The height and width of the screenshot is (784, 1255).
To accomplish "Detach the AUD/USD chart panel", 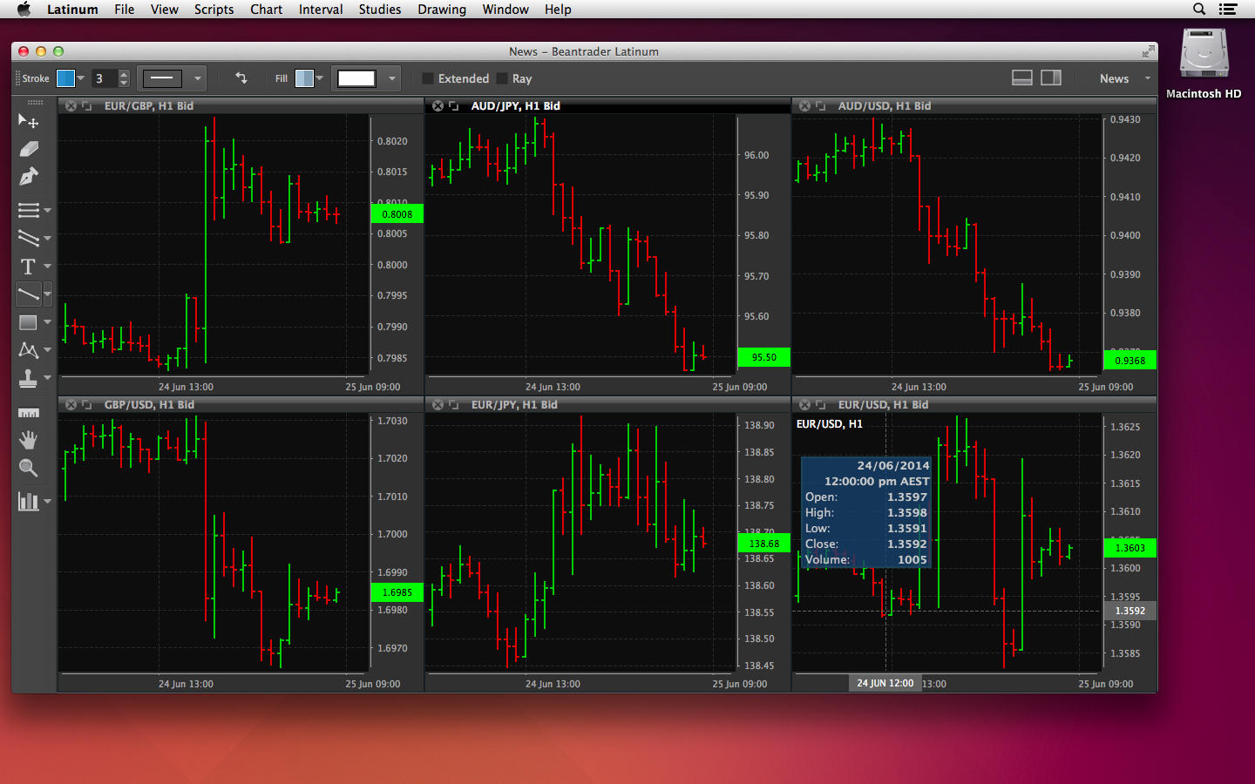I will (820, 106).
